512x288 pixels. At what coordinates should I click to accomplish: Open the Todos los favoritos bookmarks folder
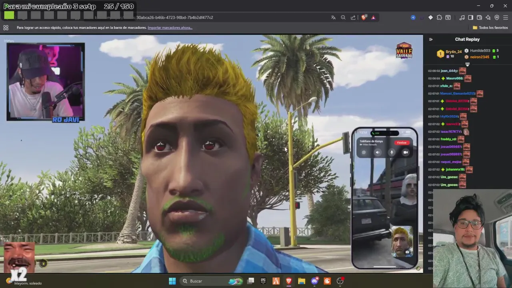(490, 28)
